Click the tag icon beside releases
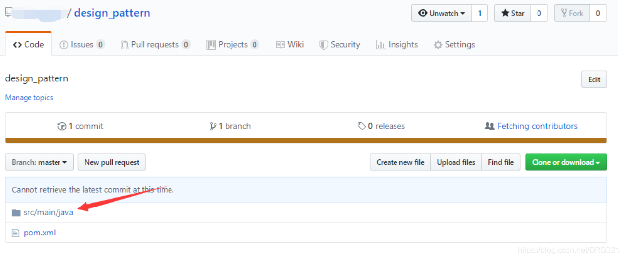 (x=361, y=126)
